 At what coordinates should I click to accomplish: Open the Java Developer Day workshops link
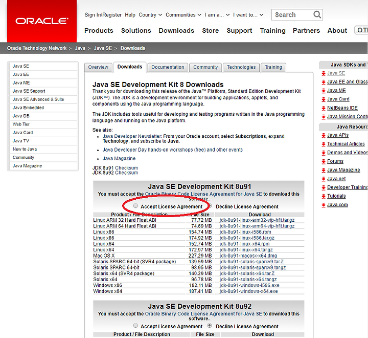[x=173, y=150]
